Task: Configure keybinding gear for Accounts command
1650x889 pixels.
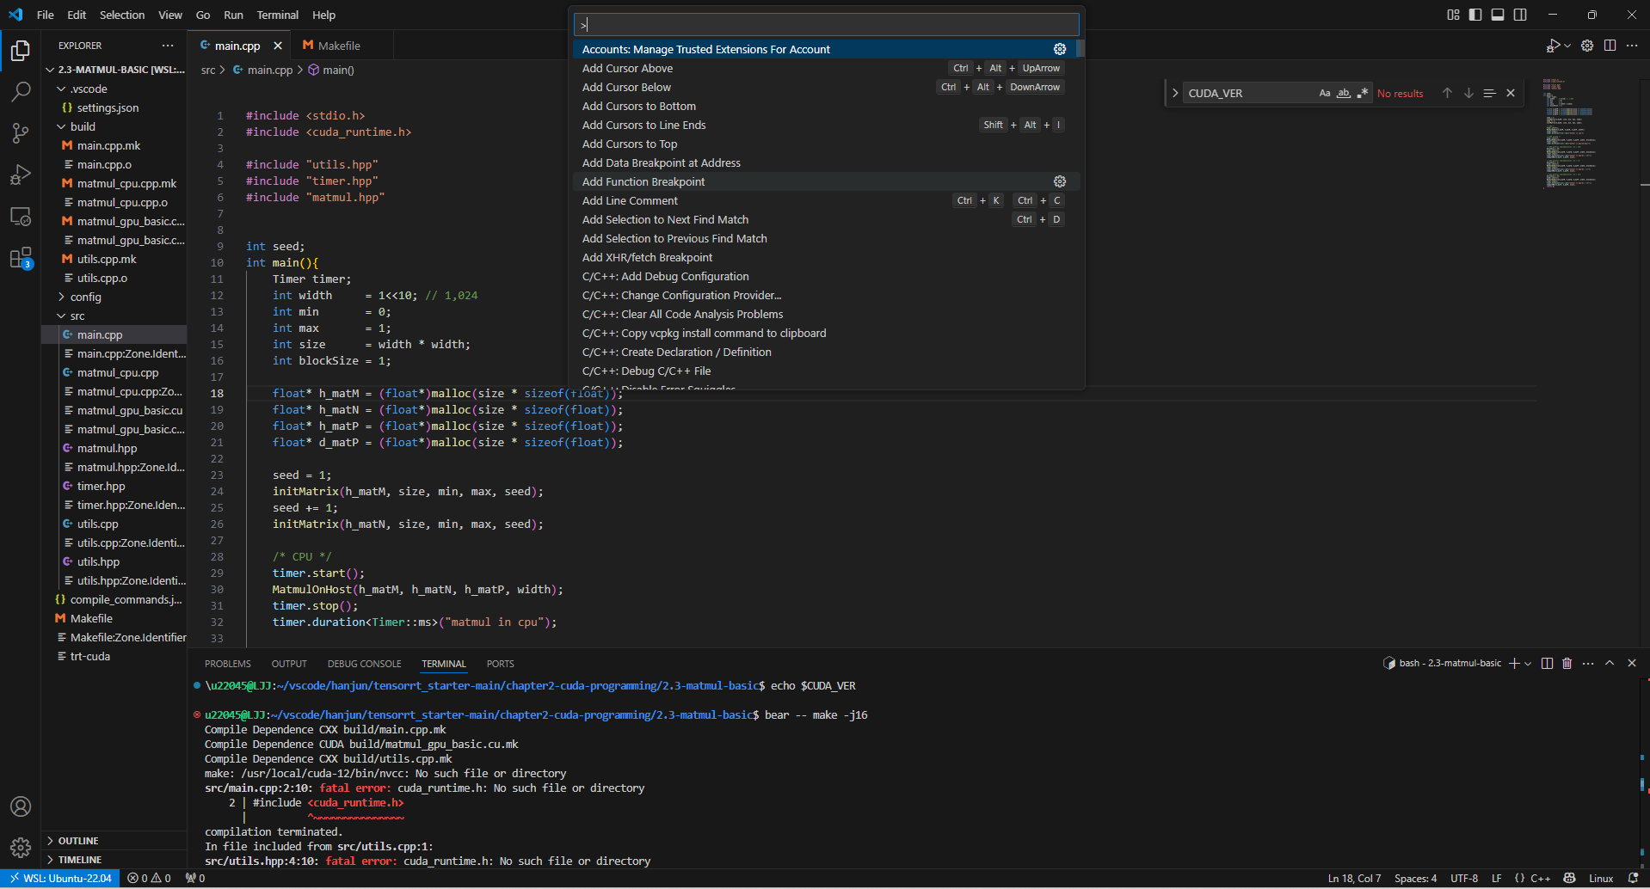Action: [x=1060, y=49]
